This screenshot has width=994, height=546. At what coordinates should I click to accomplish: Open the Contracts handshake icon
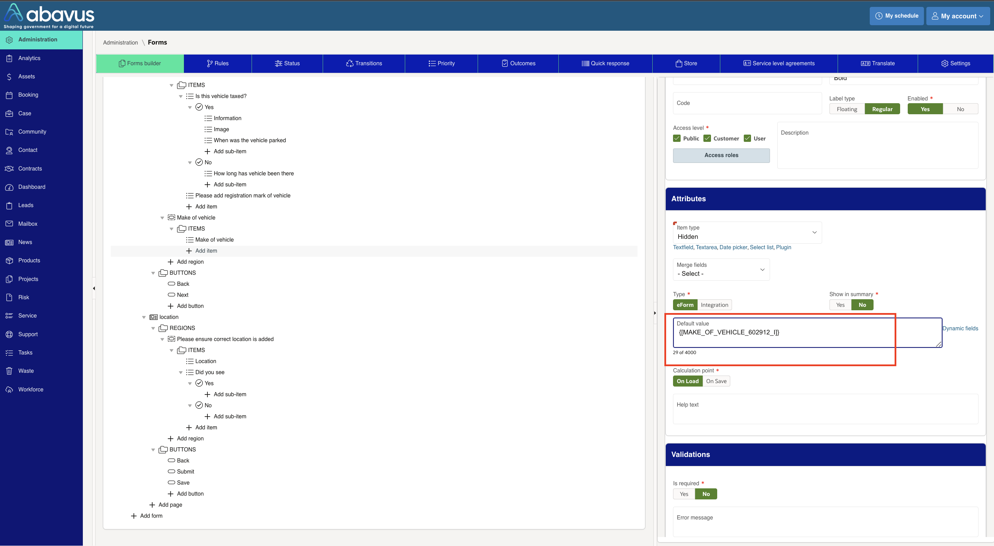pyautogui.click(x=9, y=169)
